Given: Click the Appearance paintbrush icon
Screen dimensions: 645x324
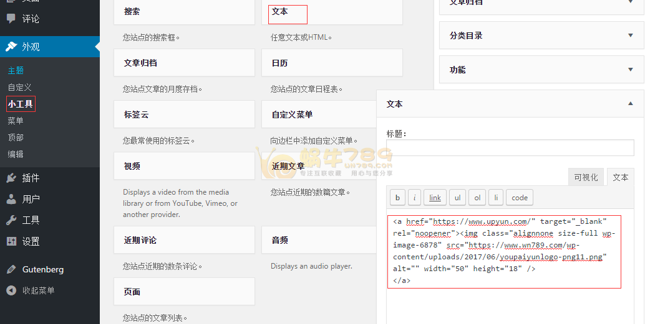Looking at the screenshot, I should [11, 47].
